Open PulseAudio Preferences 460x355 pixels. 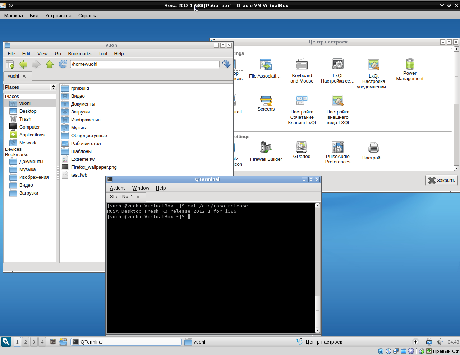pyautogui.click(x=337, y=153)
